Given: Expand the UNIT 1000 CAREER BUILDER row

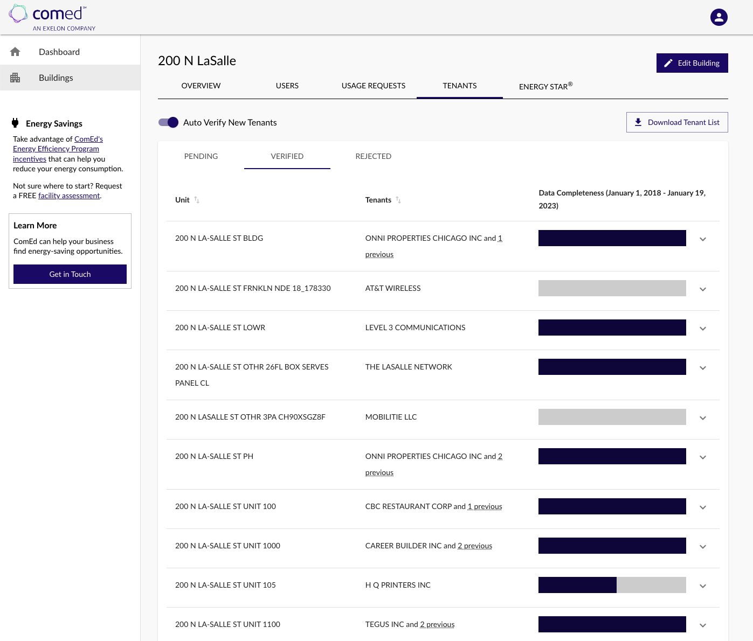Looking at the screenshot, I should [x=703, y=547].
